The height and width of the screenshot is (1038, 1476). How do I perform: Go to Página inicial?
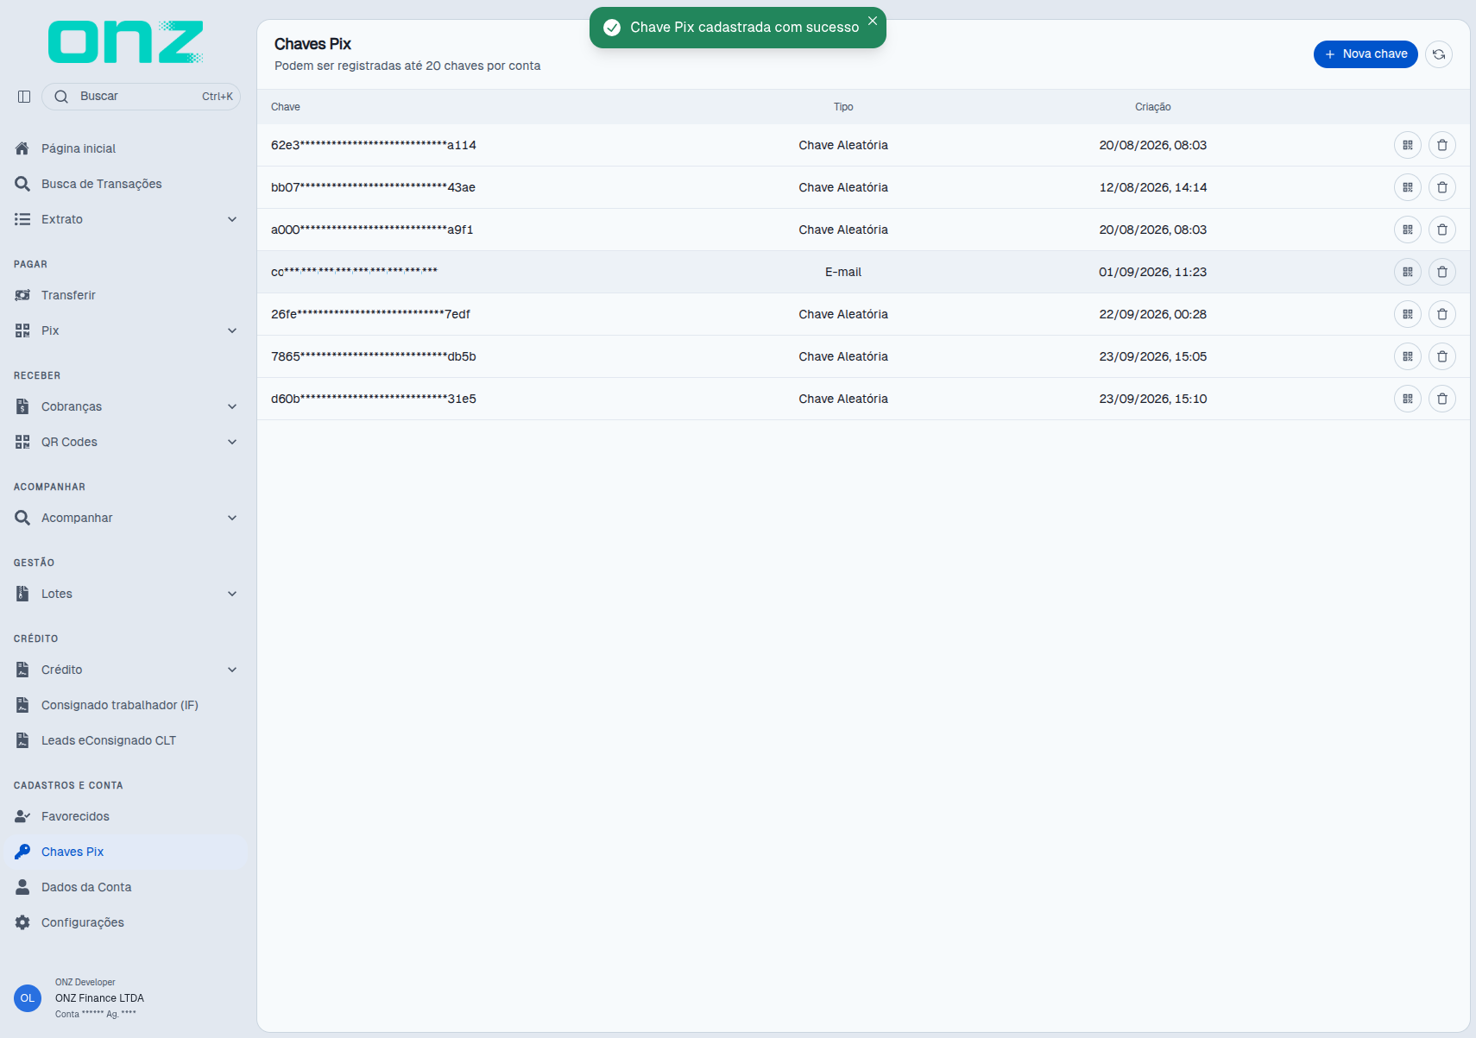pyautogui.click(x=126, y=148)
